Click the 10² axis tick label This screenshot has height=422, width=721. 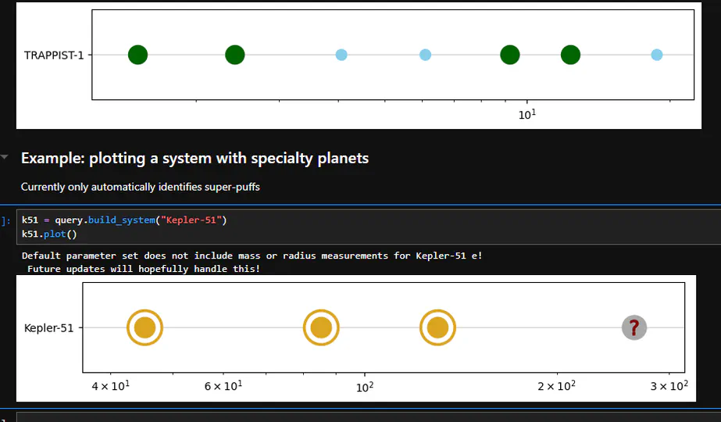point(365,387)
